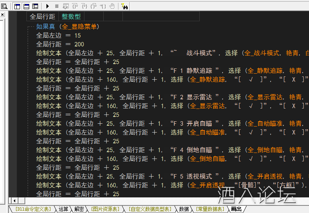Select the first window layout icon
This screenshot has height=213, width=309.
coord(17,6)
